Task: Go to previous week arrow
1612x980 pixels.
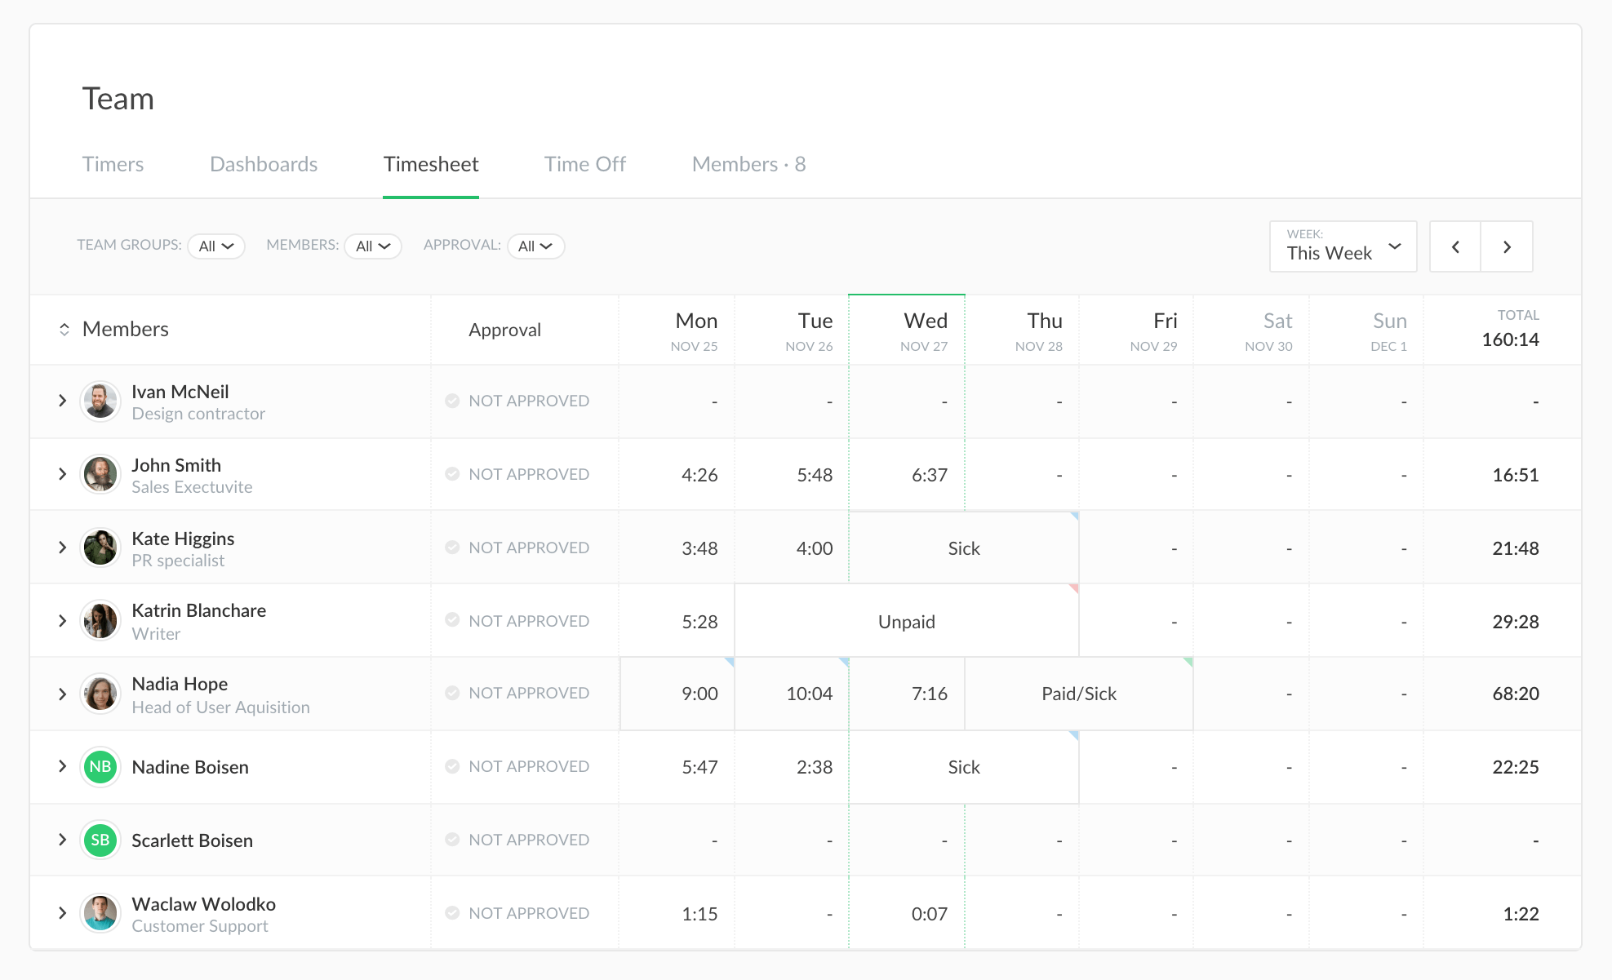Action: coord(1455,246)
